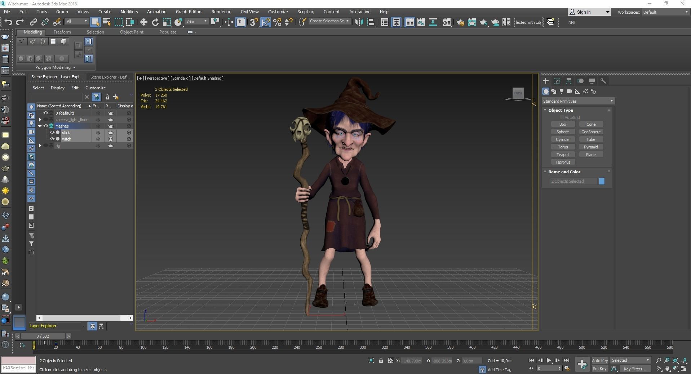Image resolution: width=691 pixels, height=374 pixels.
Task: Open Key Filters dialog
Action: 635,369
